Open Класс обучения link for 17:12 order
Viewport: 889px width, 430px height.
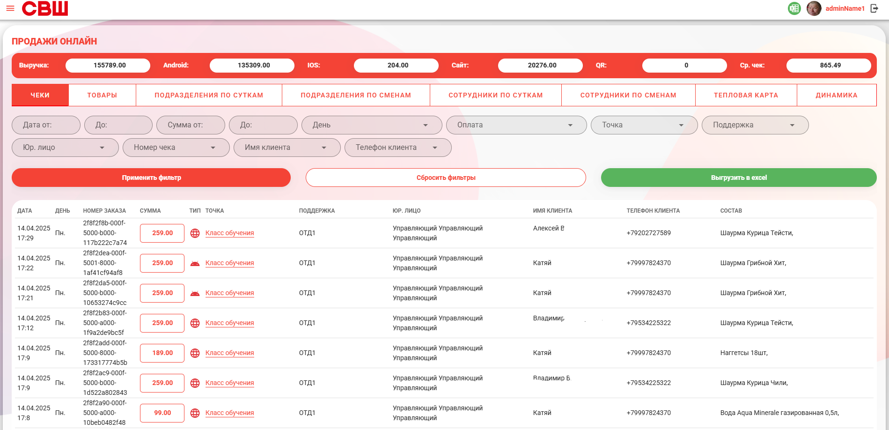(x=230, y=323)
